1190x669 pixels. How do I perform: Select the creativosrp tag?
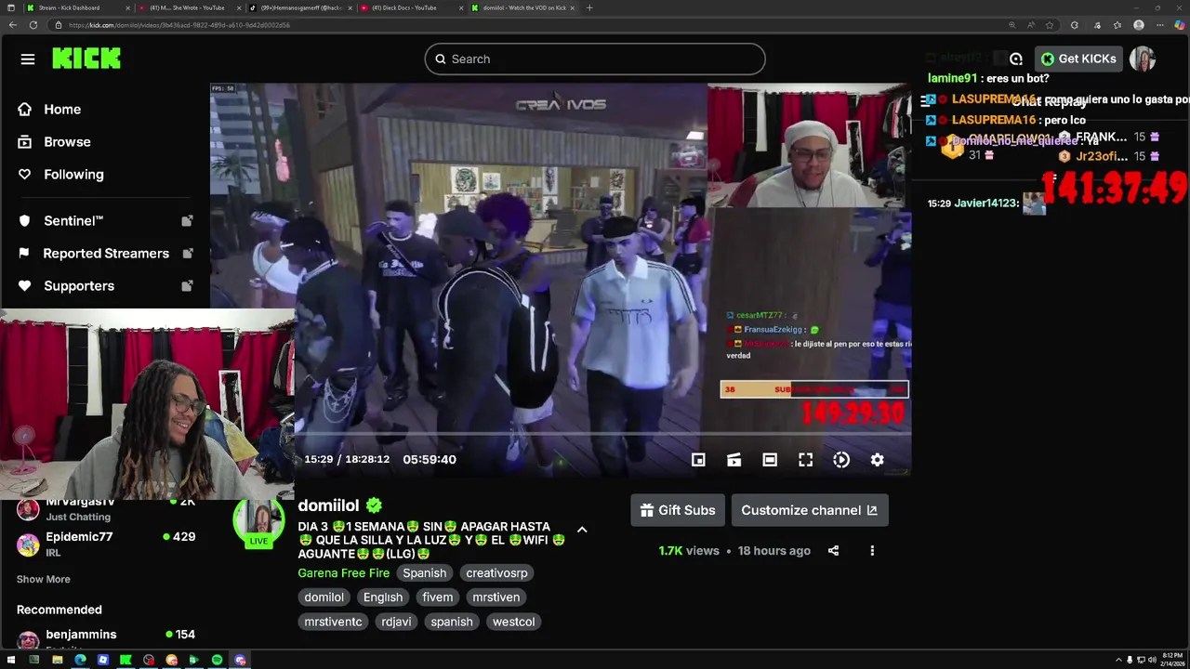496,573
